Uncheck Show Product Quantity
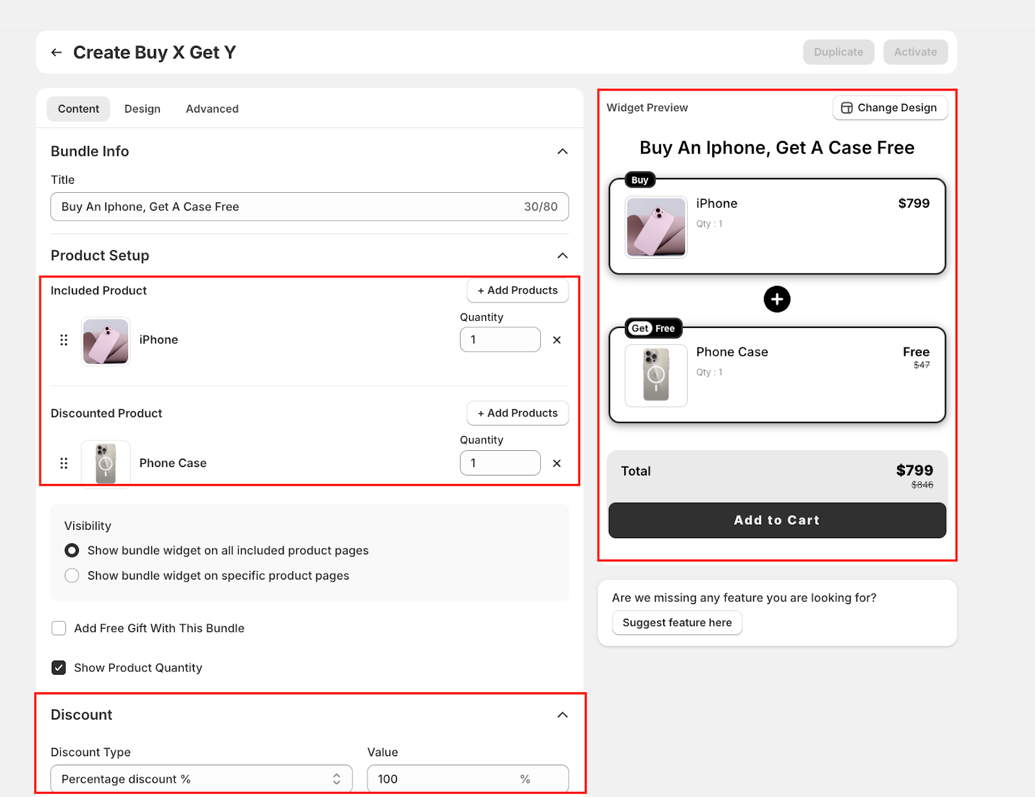The width and height of the screenshot is (1035, 797). [59, 668]
